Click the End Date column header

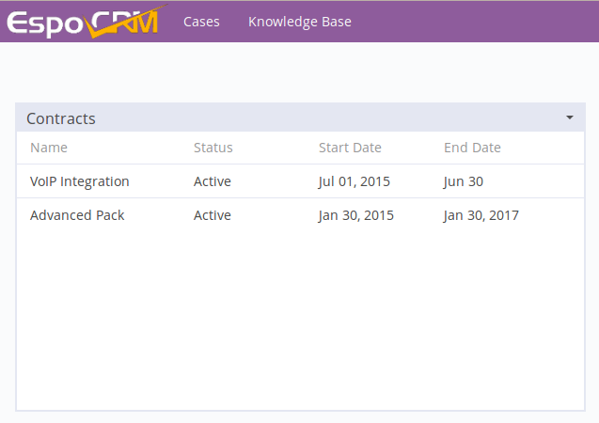(x=472, y=148)
